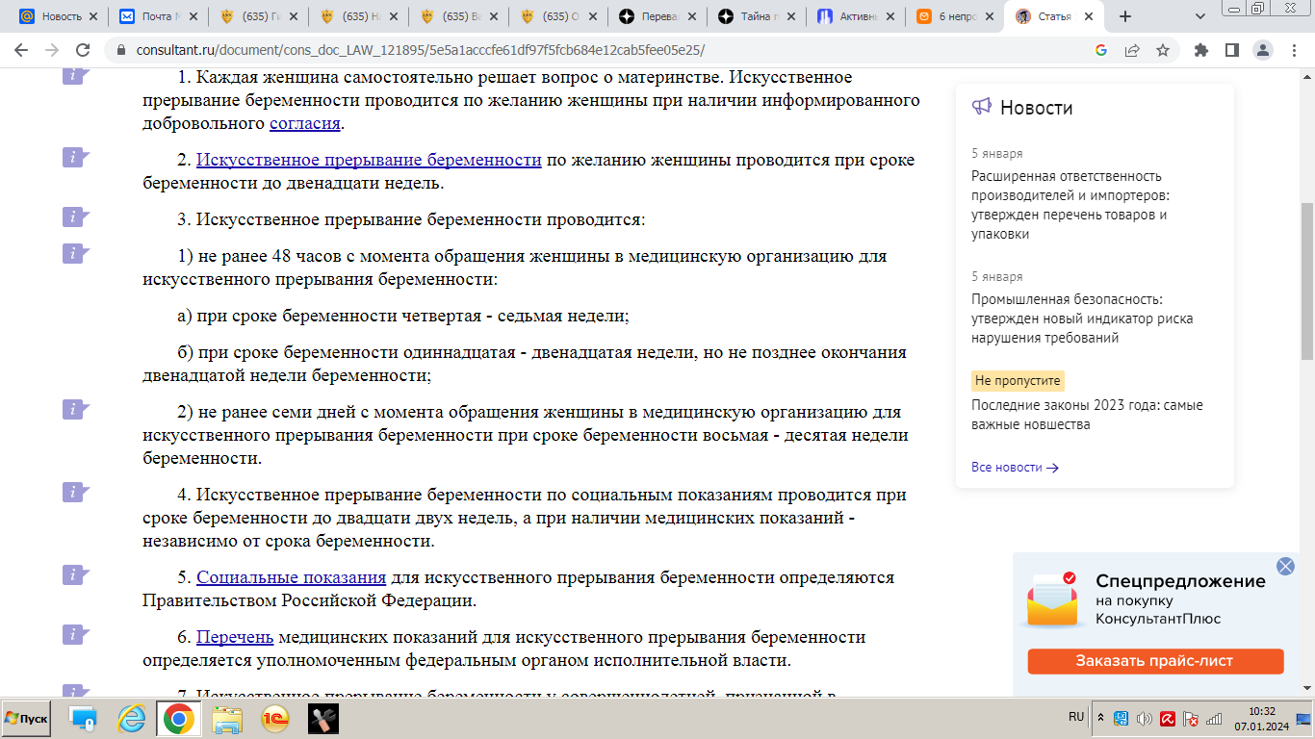Close the Спецпредложение popup with X icon
This screenshot has width=1315, height=739.
click(x=1285, y=566)
